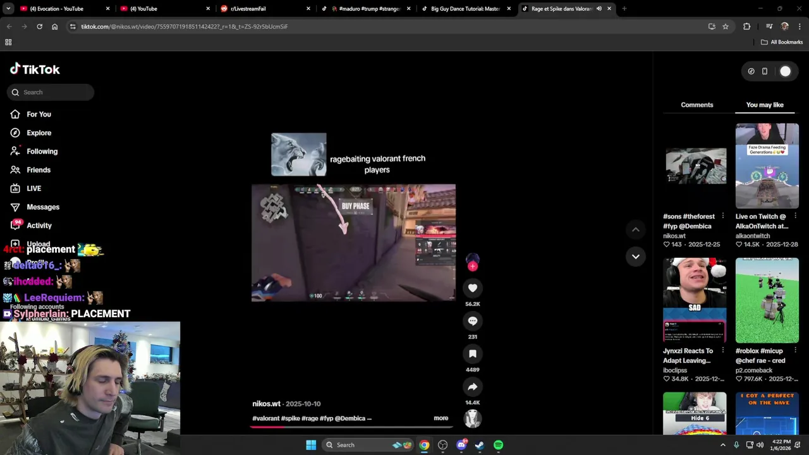Open the #sons #theforest video thumbnail
This screenshot has width=809, height=455.
tap(695, 166)
